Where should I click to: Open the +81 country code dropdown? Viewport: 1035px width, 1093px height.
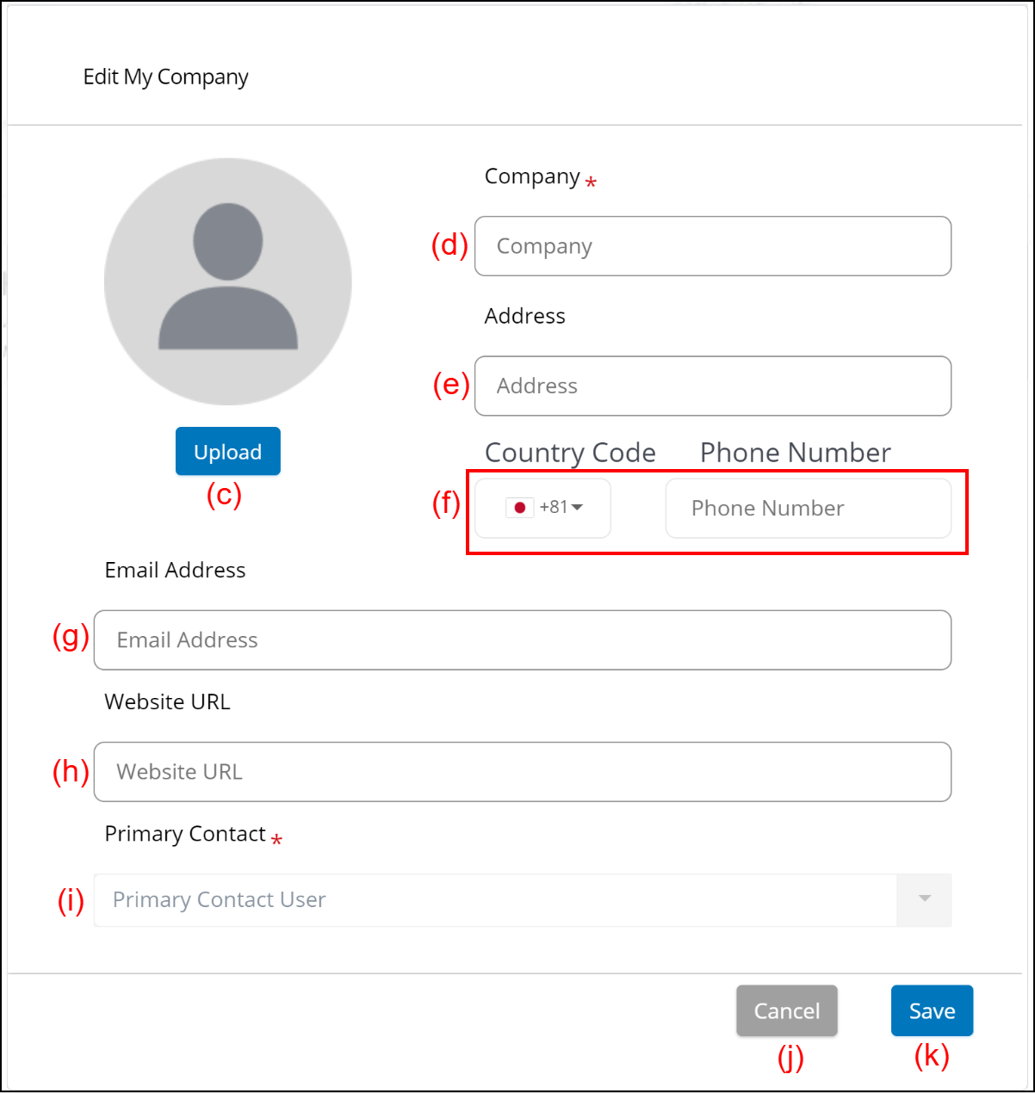543,508
